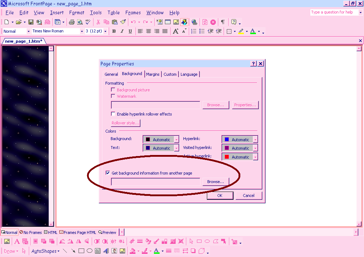Open the Background color dropdown
Viewport: 364px width, 257px height.
(x=176, y=140)
